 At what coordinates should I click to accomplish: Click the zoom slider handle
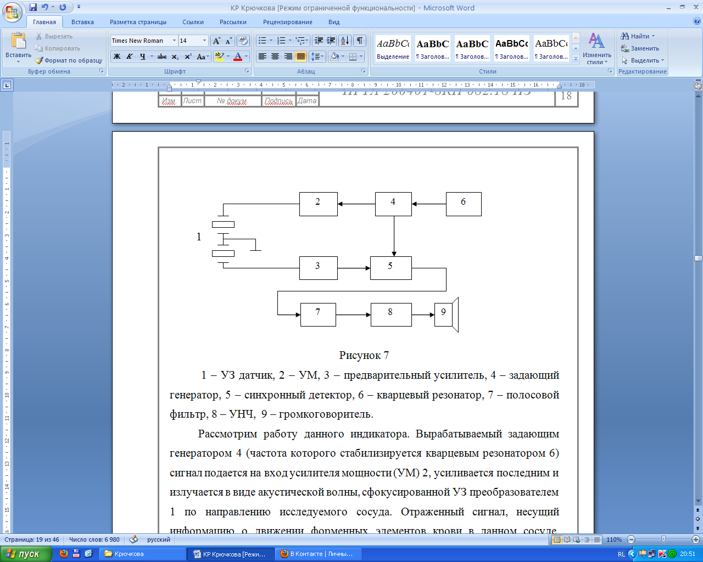tap(663, 539)
